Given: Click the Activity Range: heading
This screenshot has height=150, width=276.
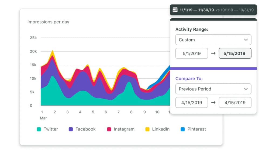Looking at the screenshot, I should pyautogui.click(x=192, y=29).
